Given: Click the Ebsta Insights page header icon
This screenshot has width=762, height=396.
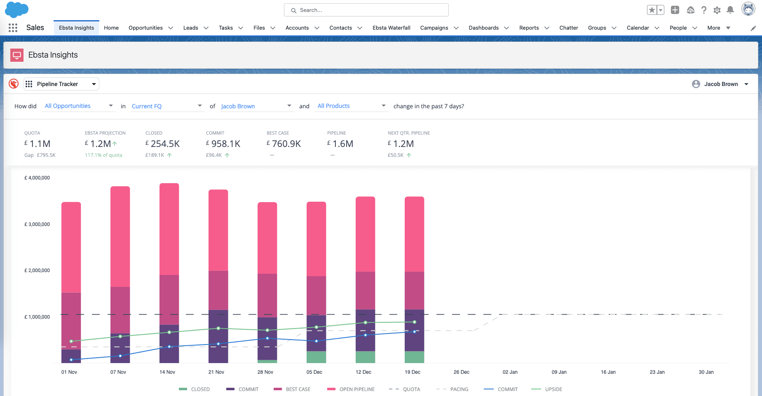Looking at the screenshot, I should (x=17, y=55).
